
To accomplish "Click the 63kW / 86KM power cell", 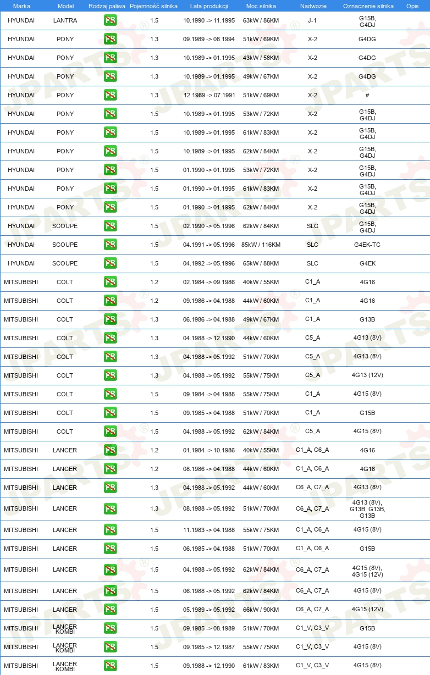I will click(261, 21).
